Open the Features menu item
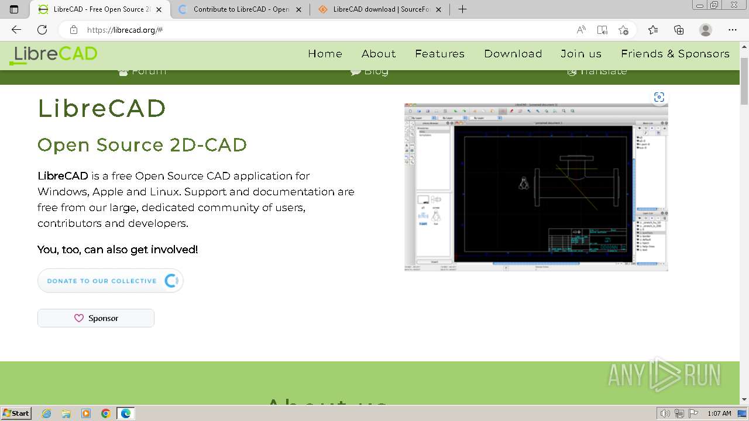Screen dimensions: 749x421 [x=439, y=54]
